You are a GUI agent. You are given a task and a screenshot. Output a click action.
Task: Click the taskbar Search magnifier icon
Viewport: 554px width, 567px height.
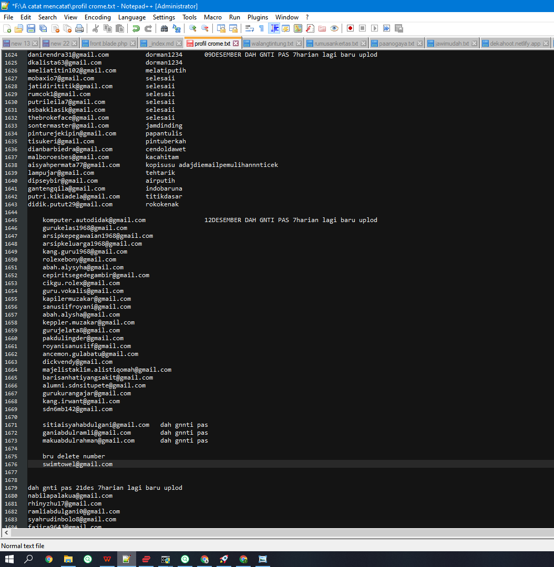coord(28,559)
